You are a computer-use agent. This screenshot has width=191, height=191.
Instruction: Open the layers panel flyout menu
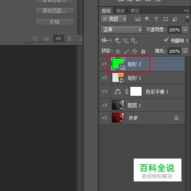tap(186, 10)
